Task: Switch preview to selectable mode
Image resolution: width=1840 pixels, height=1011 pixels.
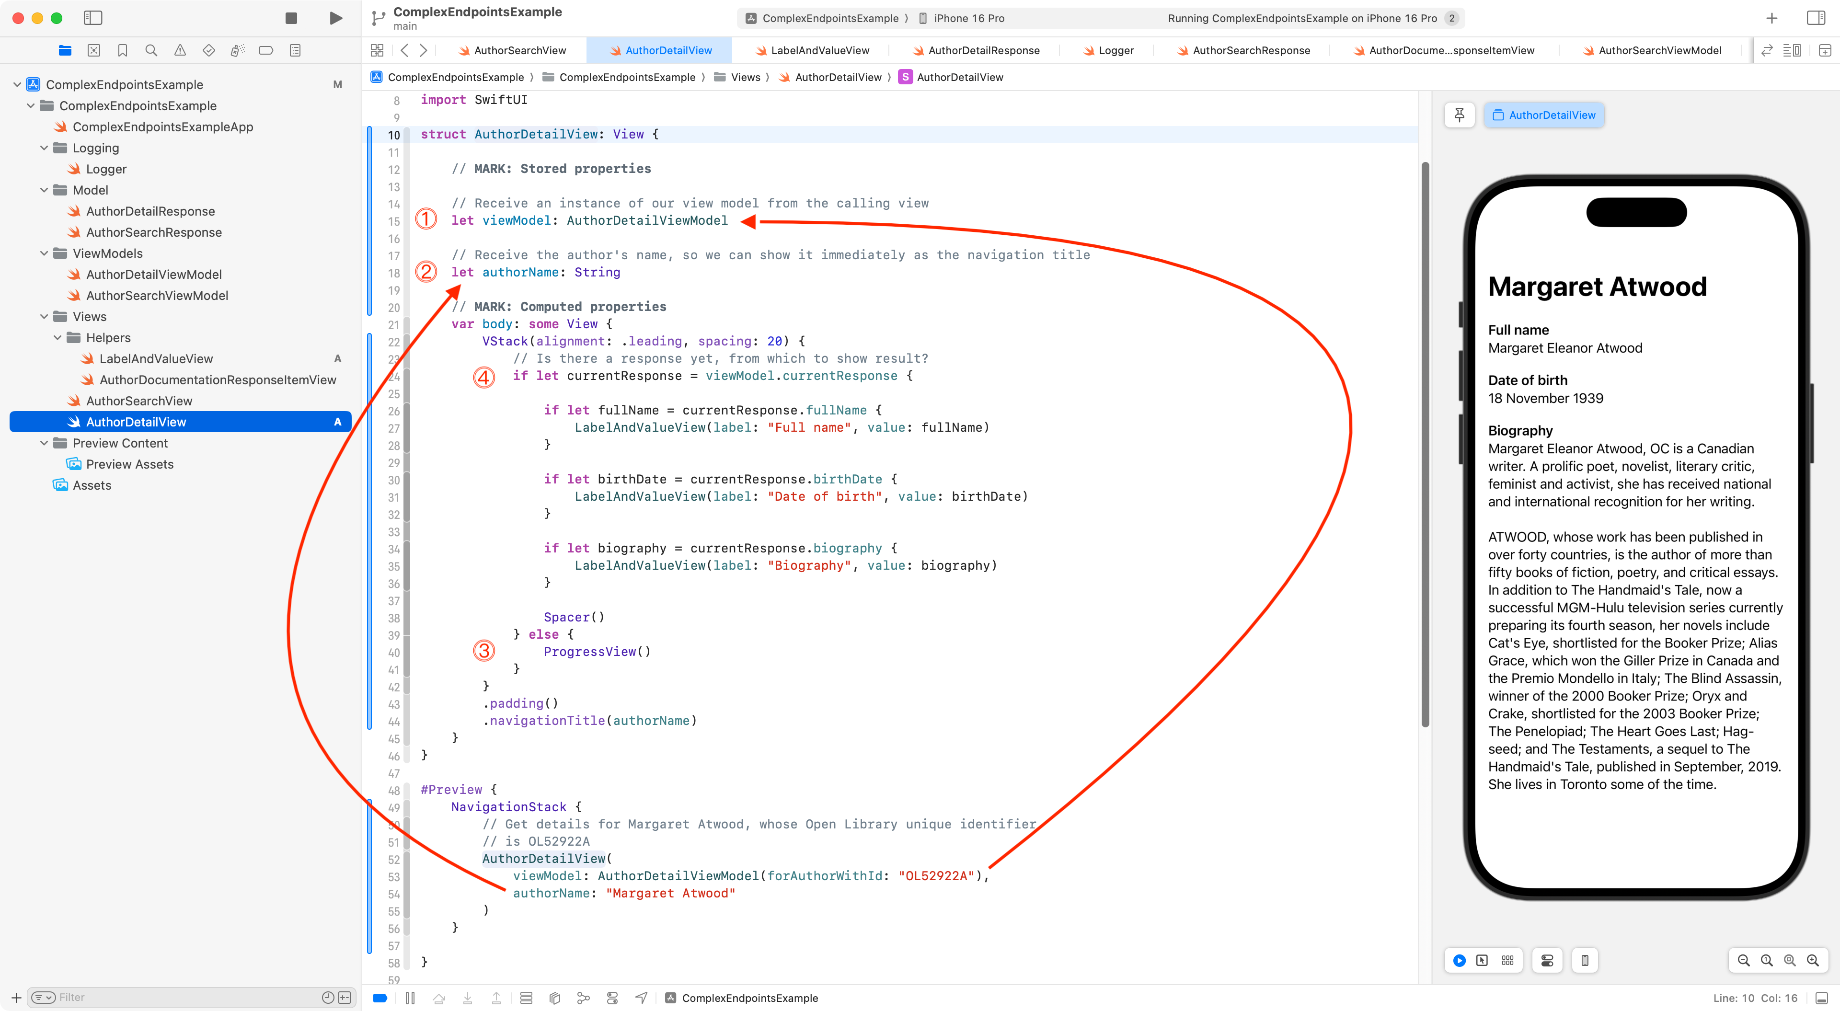Action: click(1482, 960)
